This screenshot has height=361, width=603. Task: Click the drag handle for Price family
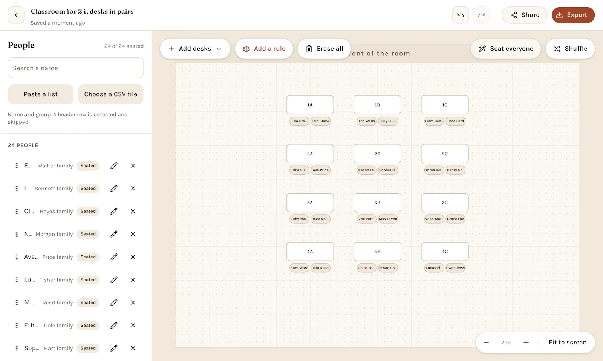(x=17, y=257)
